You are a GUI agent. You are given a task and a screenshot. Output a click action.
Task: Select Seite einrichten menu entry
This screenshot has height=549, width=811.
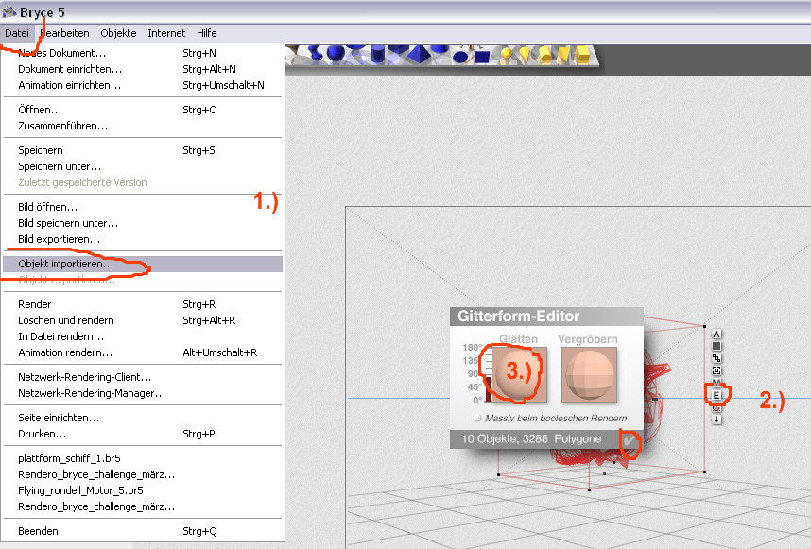coord(143,418)
